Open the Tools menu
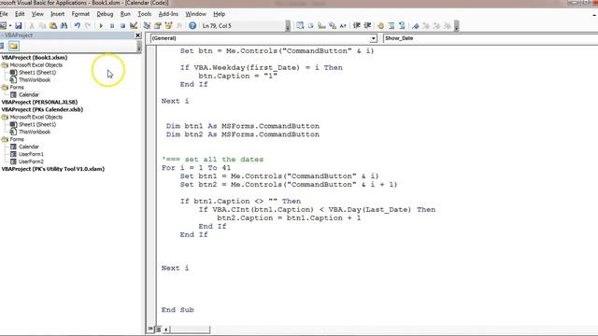598x336 pixels. pos(145,14)
